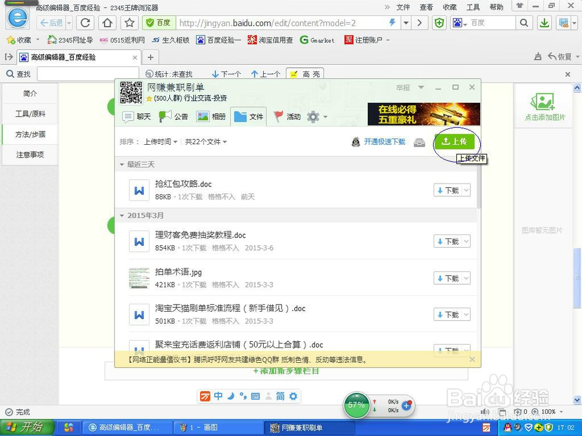
Task: Click the forward navigation arrow
Action: point(420,23)
